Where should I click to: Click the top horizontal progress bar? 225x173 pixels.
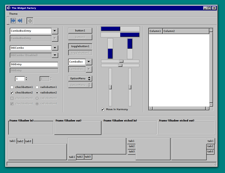(x=120, y=29)
